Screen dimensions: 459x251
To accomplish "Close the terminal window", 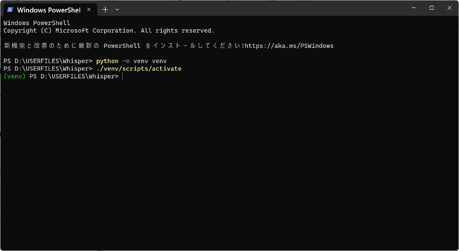I will point(449,8).
